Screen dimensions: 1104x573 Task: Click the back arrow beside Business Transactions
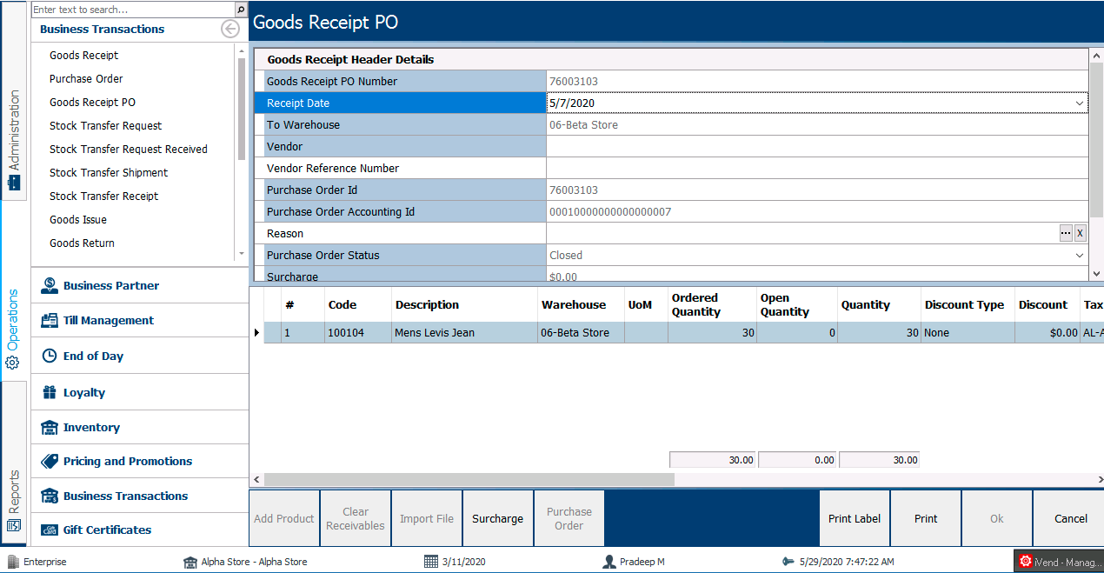[x=230, y=29]
